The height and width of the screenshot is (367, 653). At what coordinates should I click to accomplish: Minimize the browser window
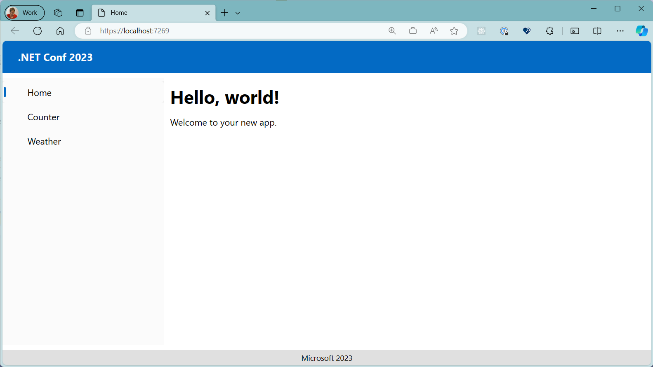point(594,9)
